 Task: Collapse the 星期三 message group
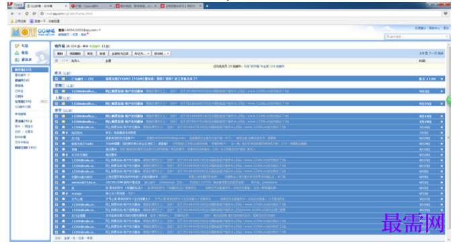pyautogui.click(x=64, y=85)
